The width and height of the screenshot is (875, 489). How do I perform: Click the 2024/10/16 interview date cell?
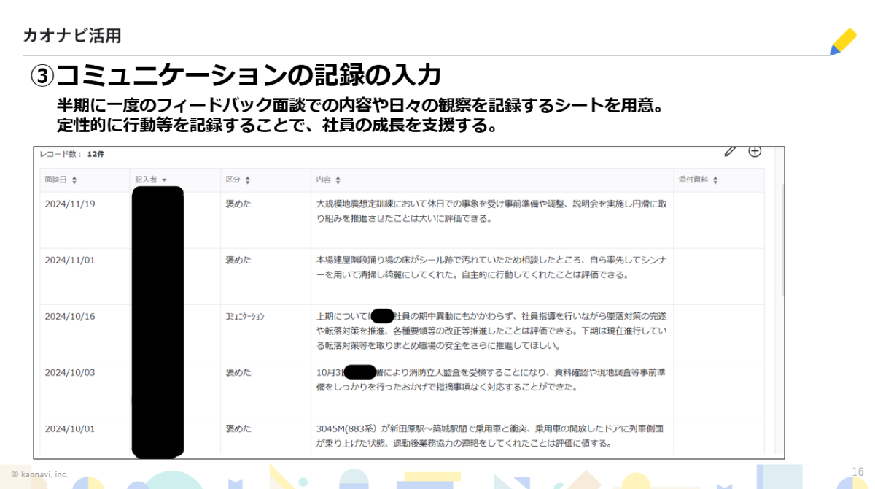pyautogui.click(x=70, y=316)
